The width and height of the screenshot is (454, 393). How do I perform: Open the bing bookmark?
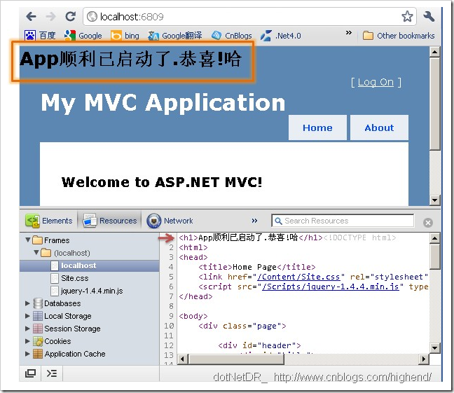125,36
